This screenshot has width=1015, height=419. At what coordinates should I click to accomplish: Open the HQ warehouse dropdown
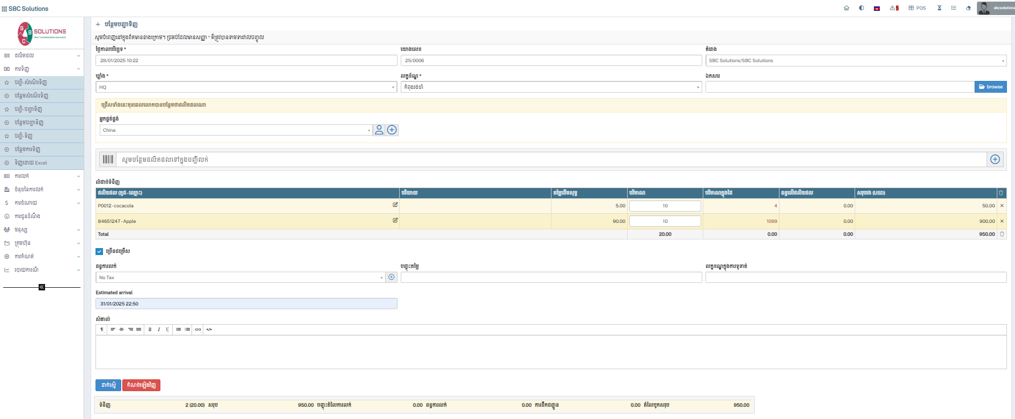click(246, 87)
